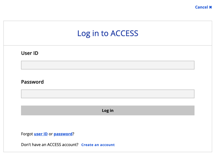This screenshot has width=216, height=157.
Task: Follow the Create an account link
Action: (98, 145)
